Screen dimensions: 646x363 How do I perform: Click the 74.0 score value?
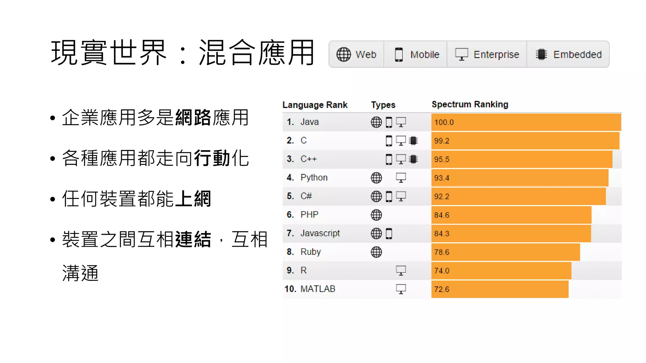[441, 271]
